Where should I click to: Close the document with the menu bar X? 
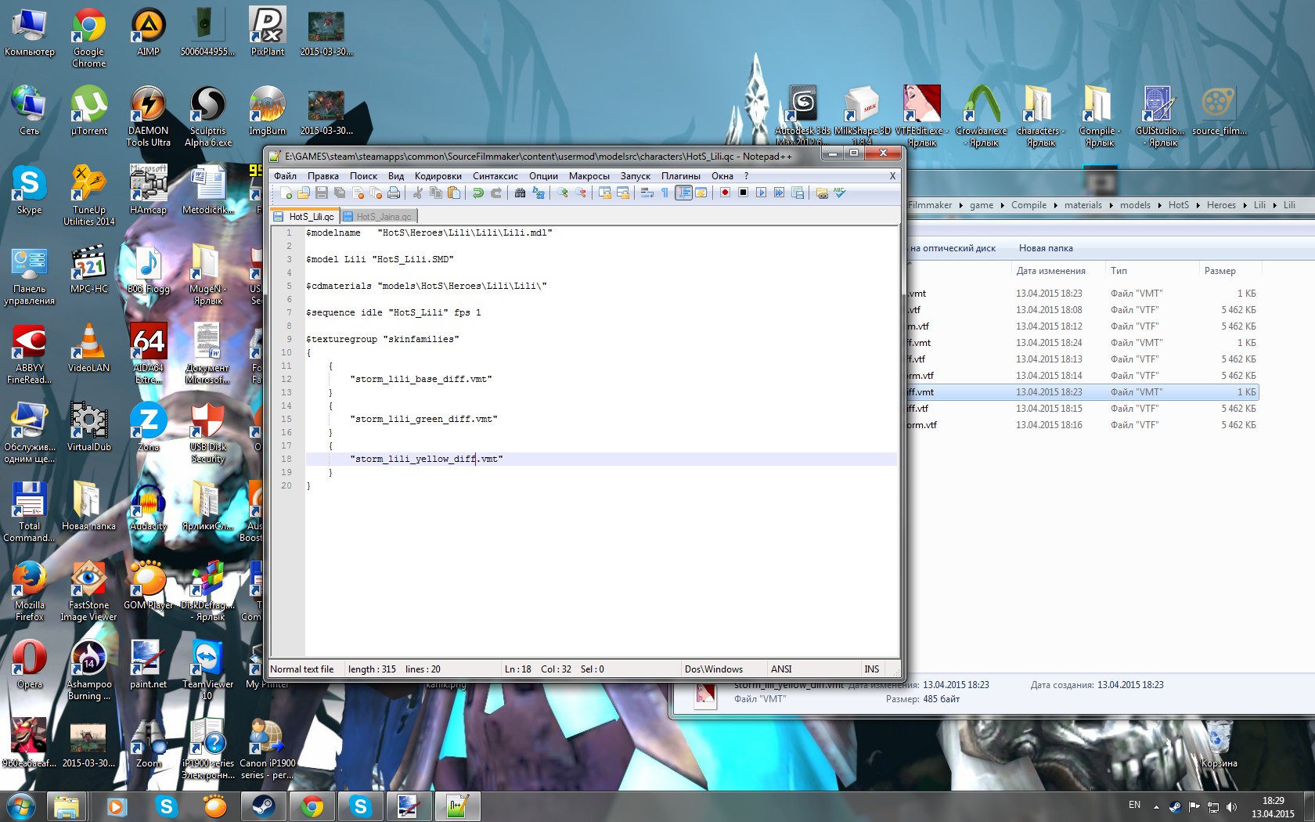point(892,176)
